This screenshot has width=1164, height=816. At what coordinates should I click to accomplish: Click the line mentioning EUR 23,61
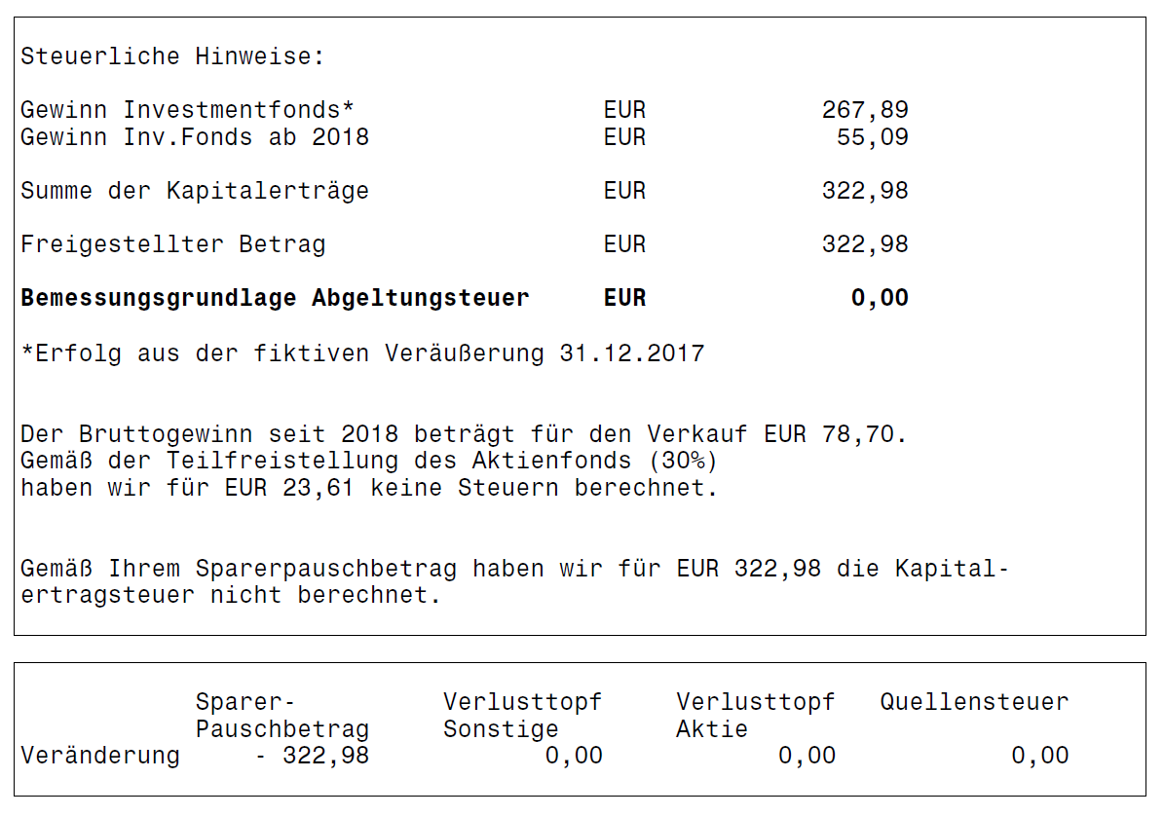369,487
